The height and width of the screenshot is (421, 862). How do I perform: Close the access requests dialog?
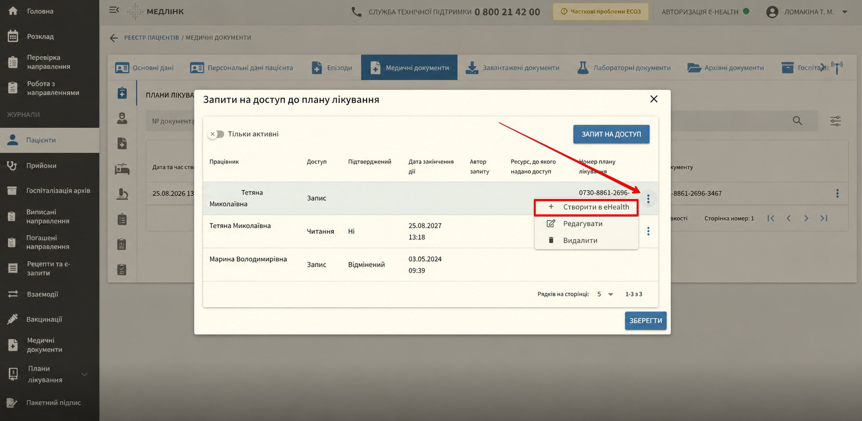click(653, 99)
